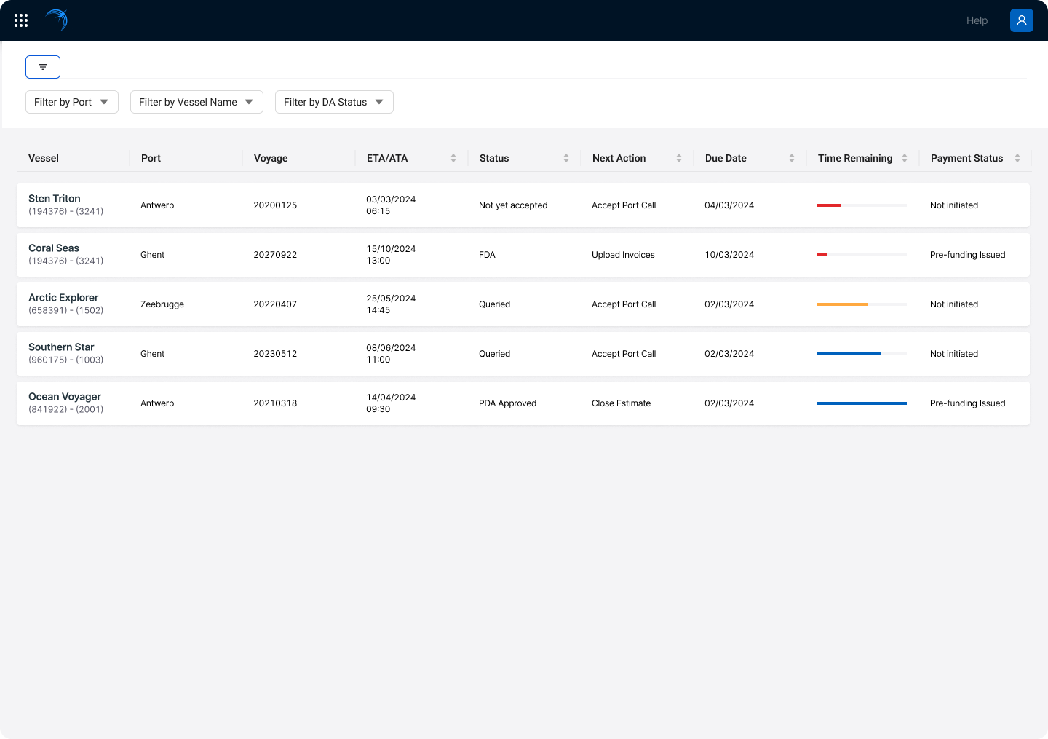The image size is (1048, 739).
Task: Open the Coral Seas vessel row
Action: 523,255
